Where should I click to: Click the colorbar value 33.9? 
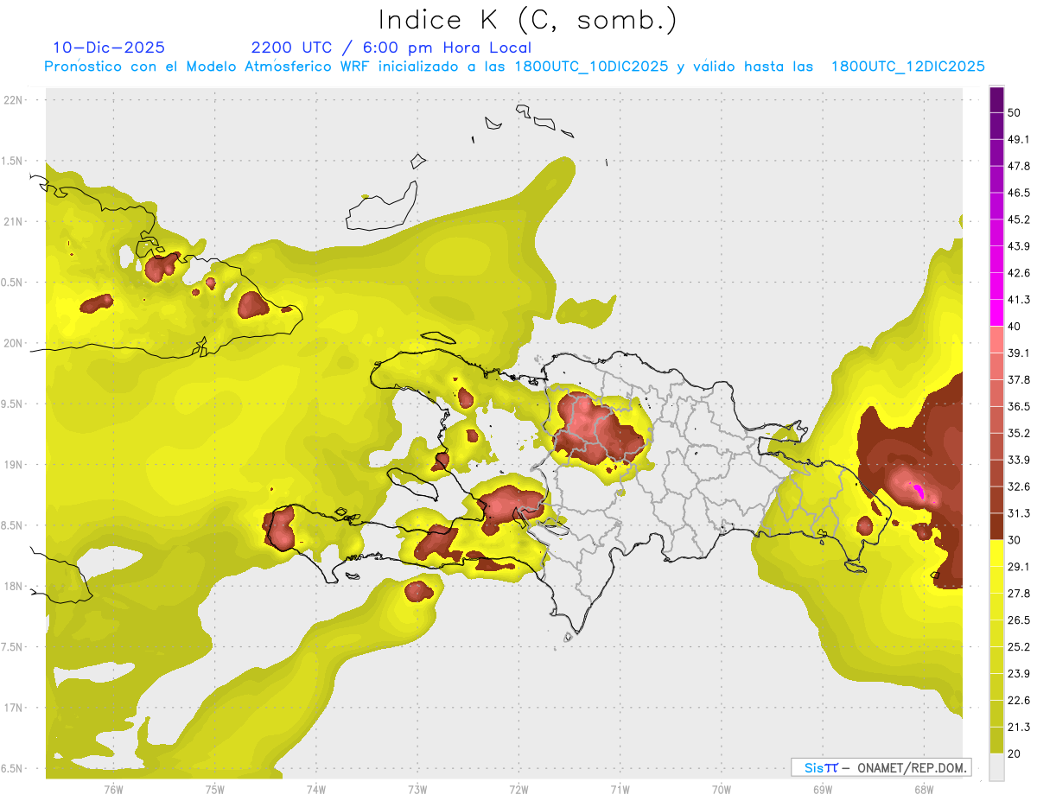(x=1019, y=460)
